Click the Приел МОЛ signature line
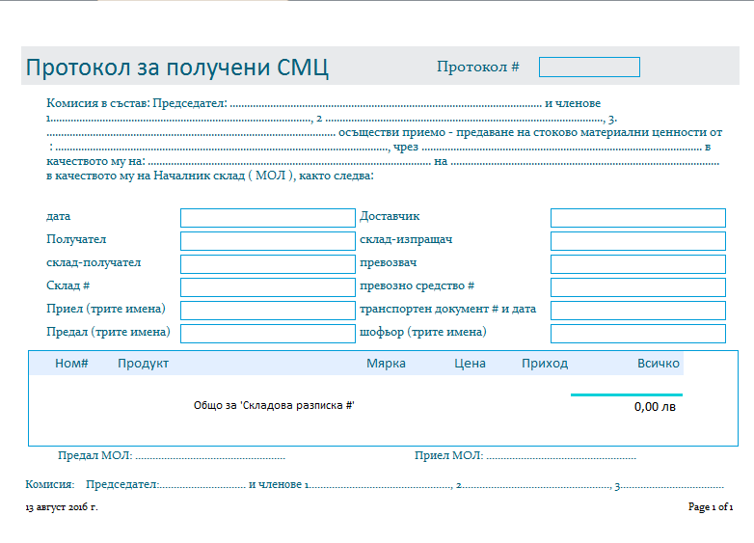 (525, 455)
